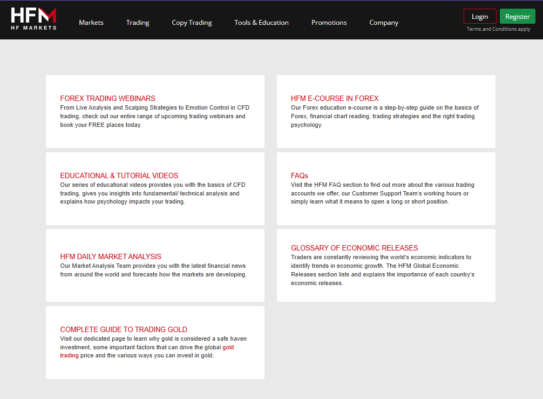
Task: Click the webinars card description text
Action: click(x=155, y=117)
